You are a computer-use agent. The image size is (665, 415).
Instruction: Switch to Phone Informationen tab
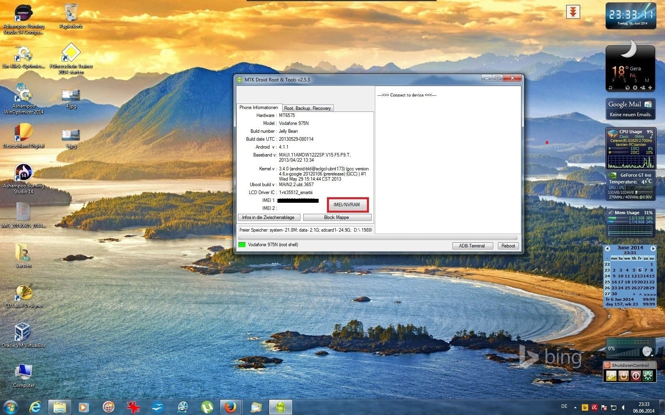click(258, 108)
